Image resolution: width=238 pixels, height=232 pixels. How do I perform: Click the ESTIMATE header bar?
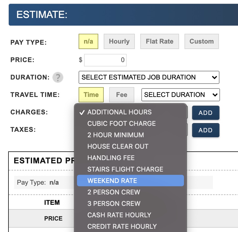(x=123, y=15)
